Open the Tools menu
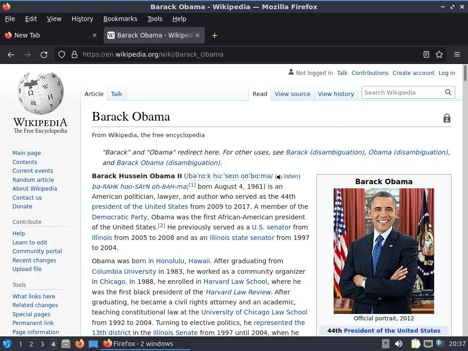468x351 pixels. (x=154, y=19)
